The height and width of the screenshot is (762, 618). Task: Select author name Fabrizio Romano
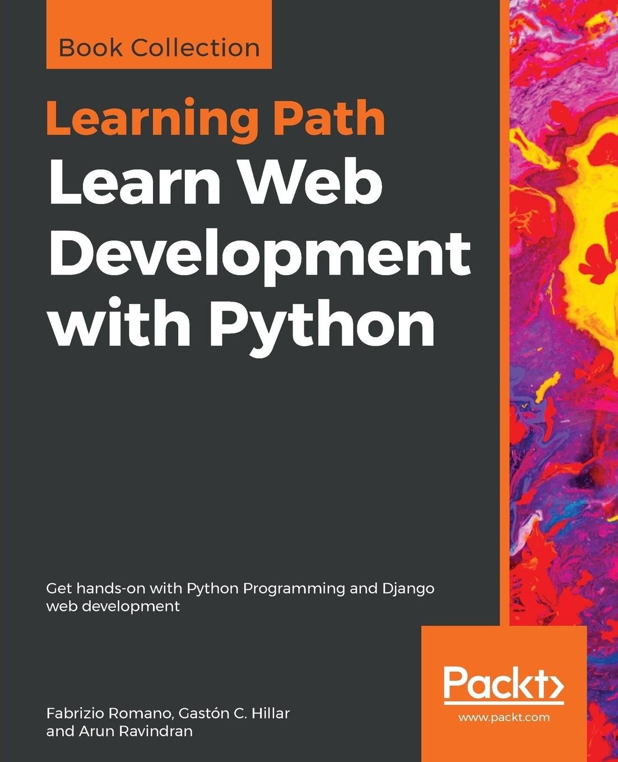(x=110, y=713)
